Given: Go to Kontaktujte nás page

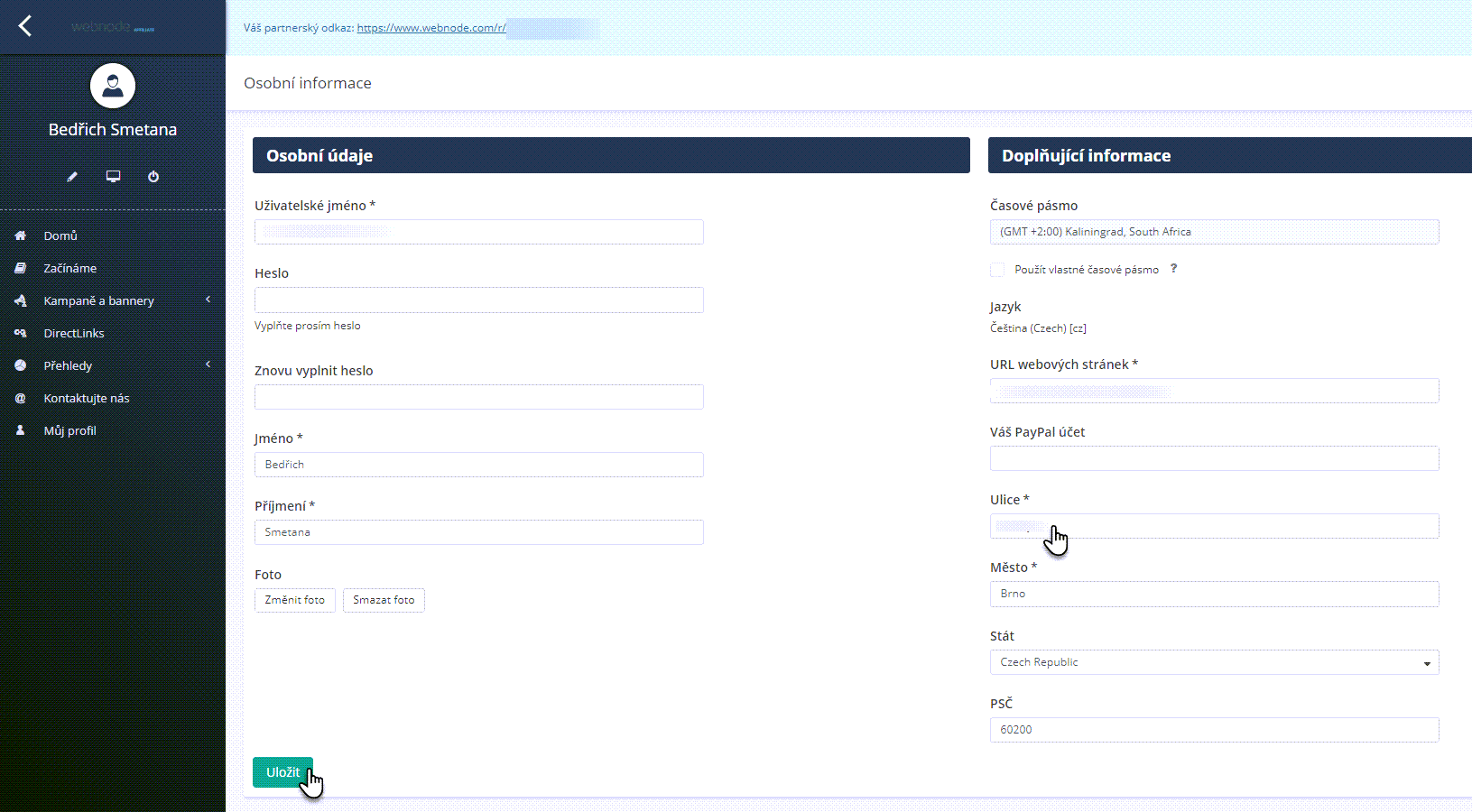Looking at the screenshot, I should (87, 398).
